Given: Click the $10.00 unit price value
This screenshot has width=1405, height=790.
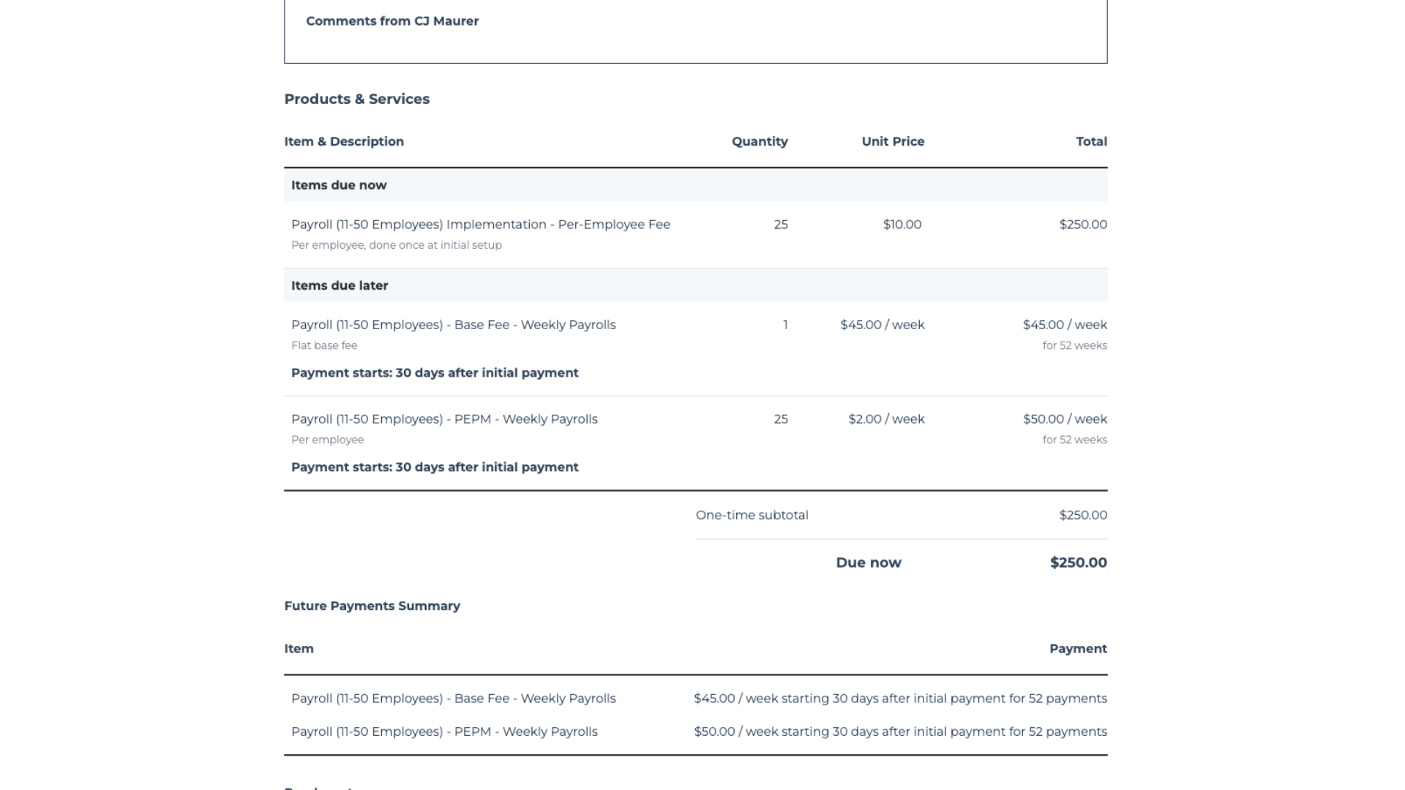Looking at the screenshot, I should point(902,225).
